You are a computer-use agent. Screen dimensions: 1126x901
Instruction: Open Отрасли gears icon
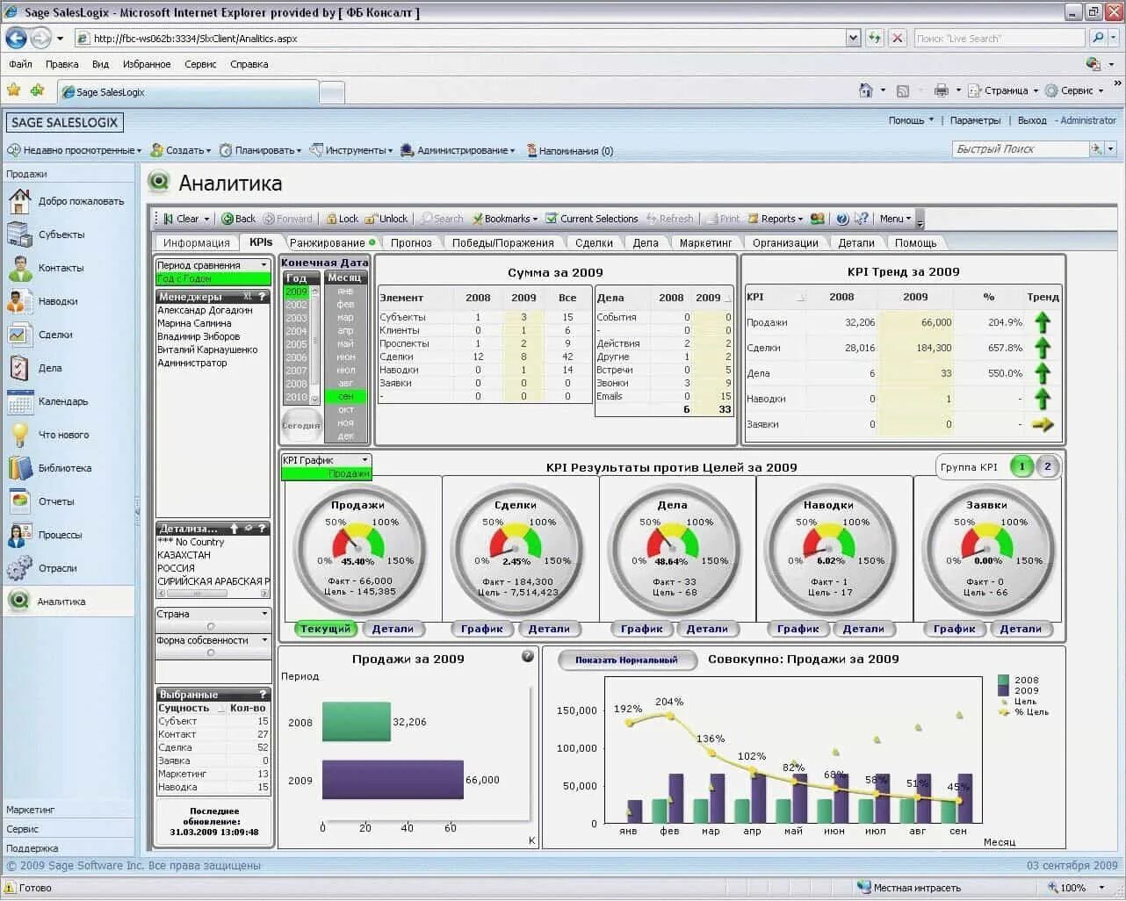(19, 569)
